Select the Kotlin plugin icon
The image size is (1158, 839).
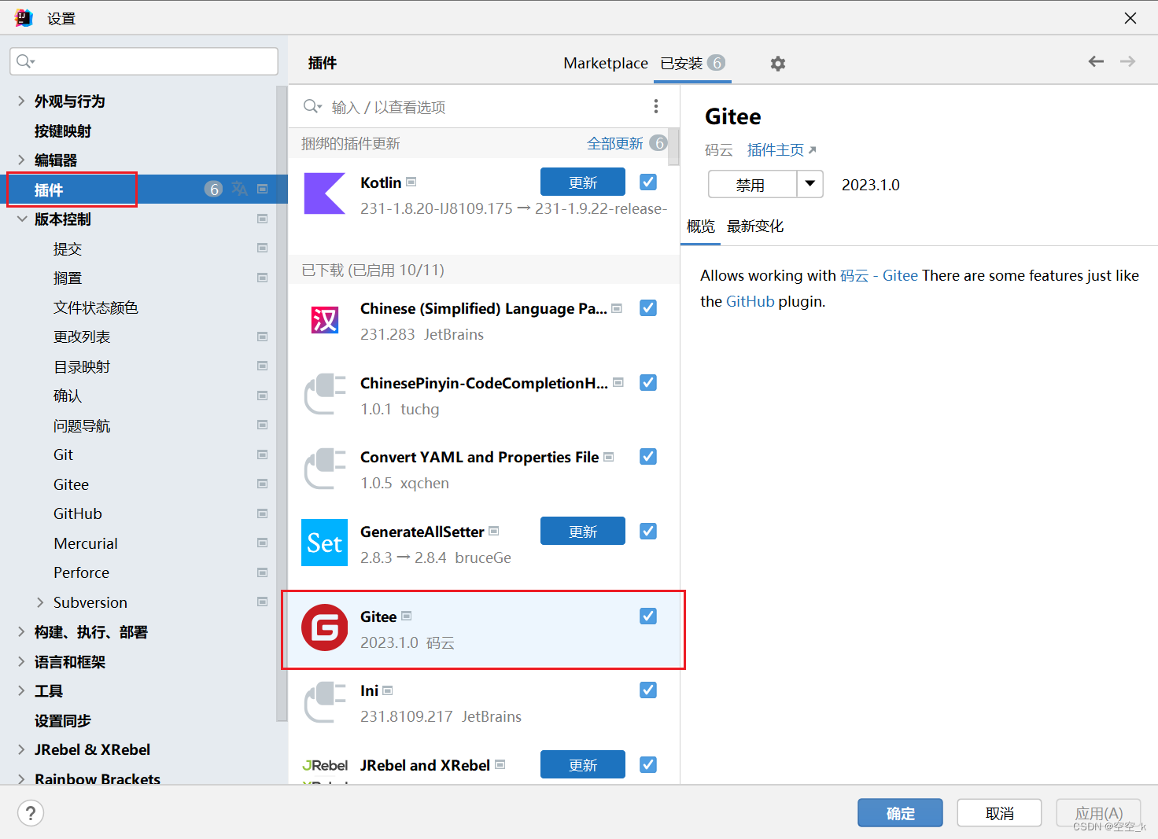324,193
